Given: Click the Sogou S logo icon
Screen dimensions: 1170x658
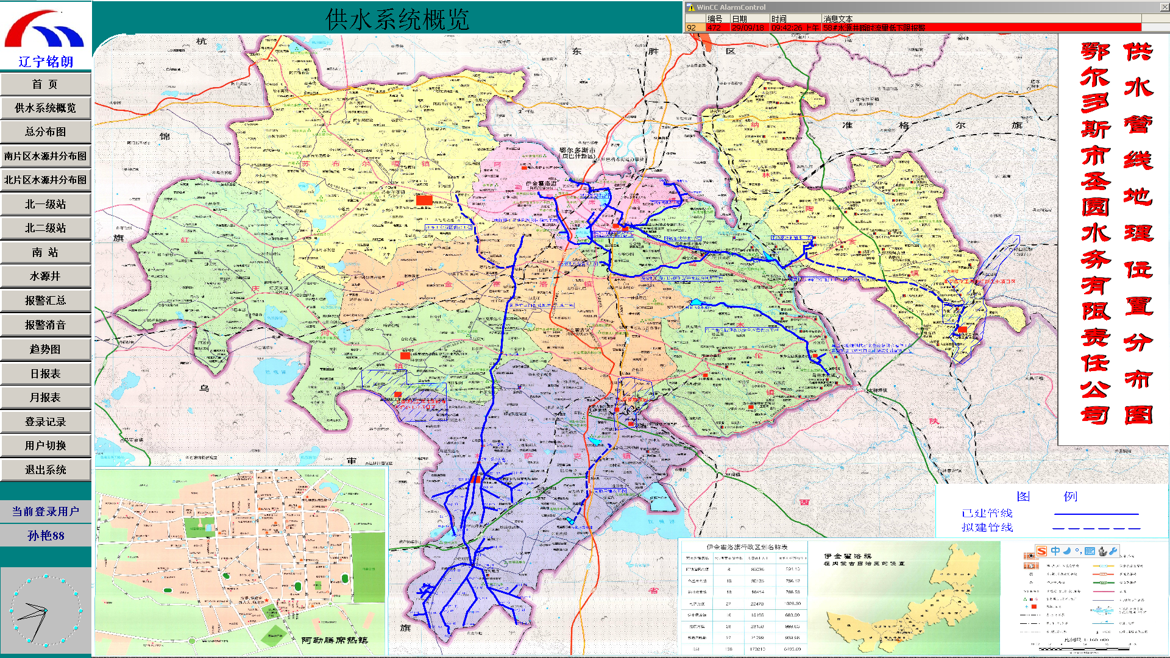Looking at the screenshot, I should click(x=1041, y=551).
